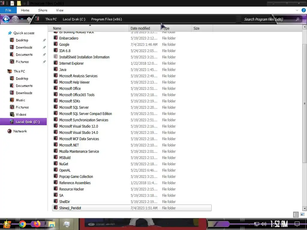The image size is (307, 230).
Task: Sort by the Size column header
Action: 202,28
